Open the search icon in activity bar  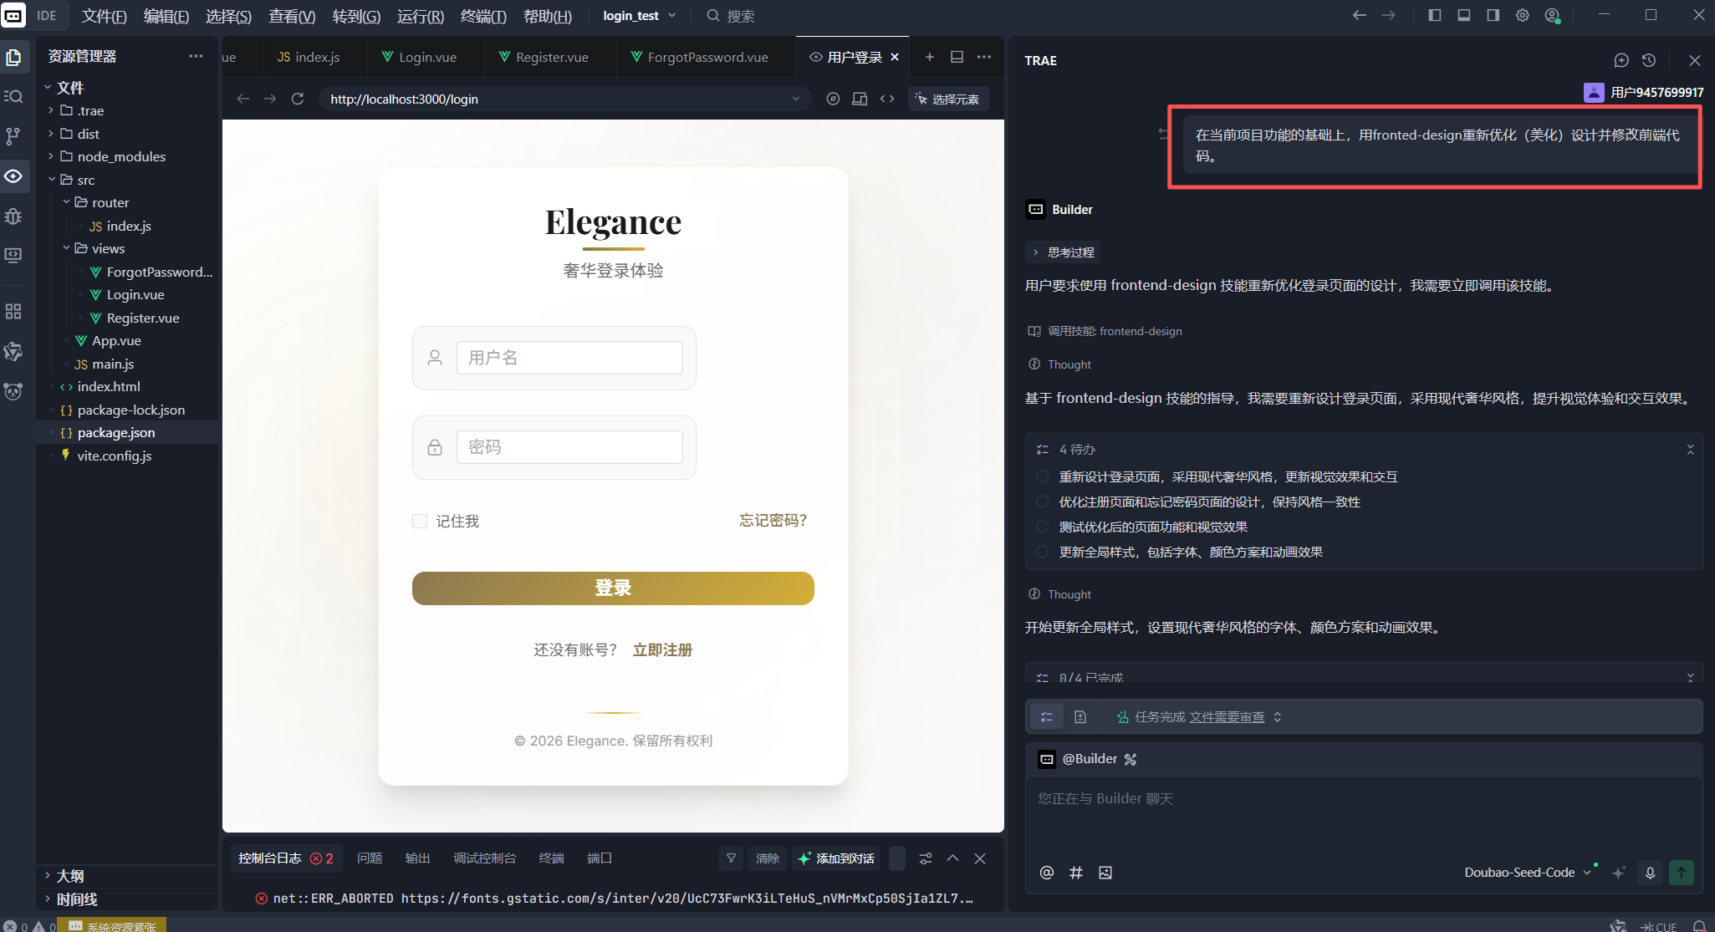coord(13,96)
